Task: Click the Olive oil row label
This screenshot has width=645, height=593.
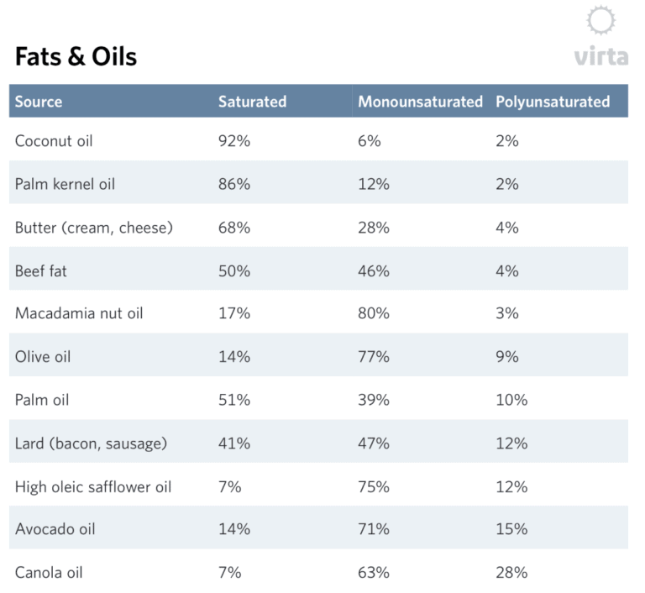Action: (43, 357)
